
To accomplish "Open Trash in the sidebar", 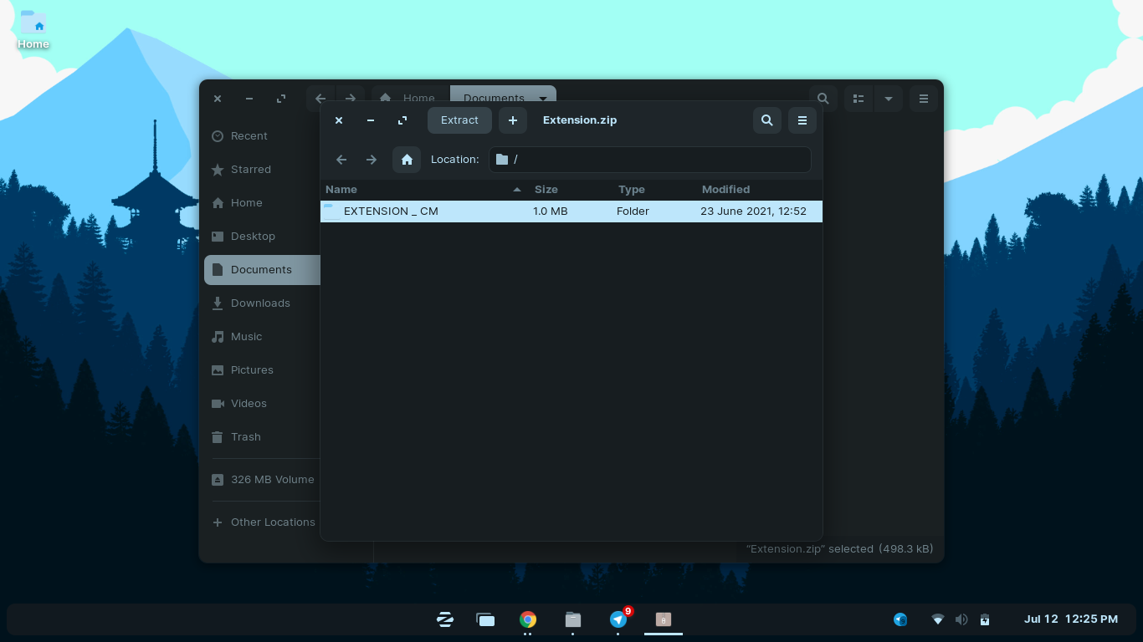I will pyautogui.click(x=246, y=437).
